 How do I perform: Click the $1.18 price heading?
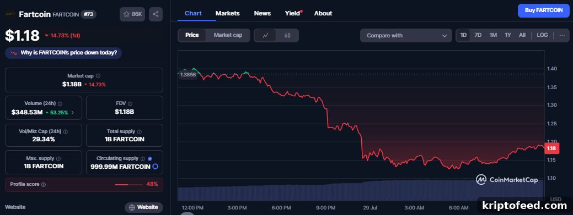pos(22,35)
